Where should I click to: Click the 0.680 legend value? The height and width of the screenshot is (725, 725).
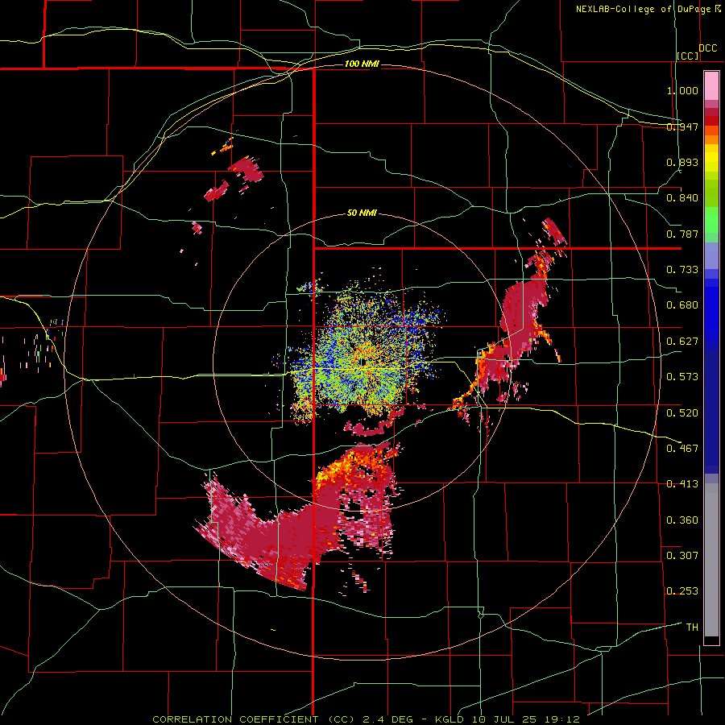682,305
